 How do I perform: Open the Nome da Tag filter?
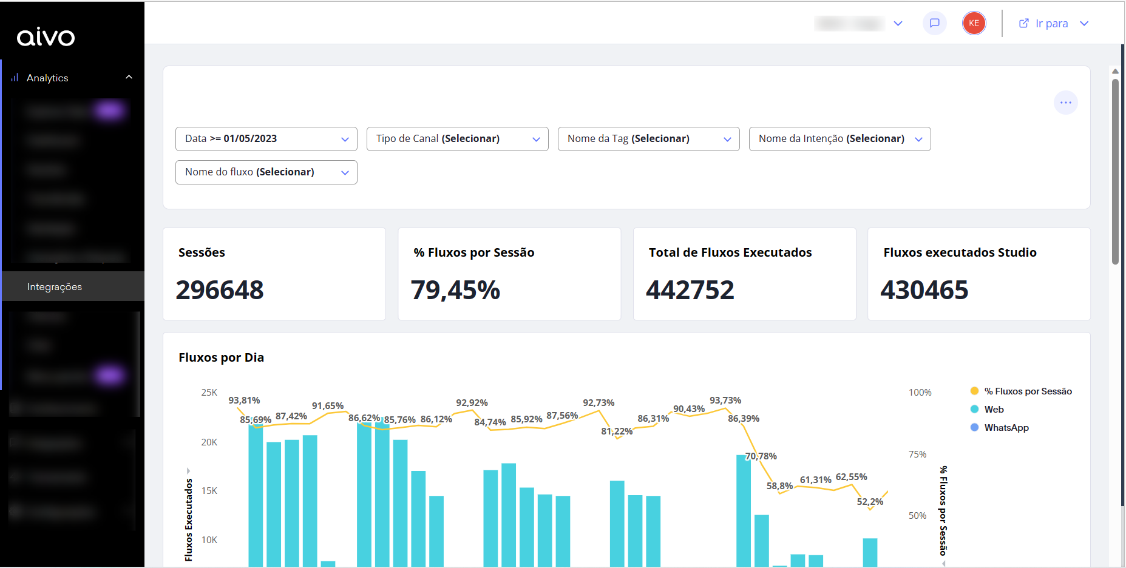tap(648, 139)
